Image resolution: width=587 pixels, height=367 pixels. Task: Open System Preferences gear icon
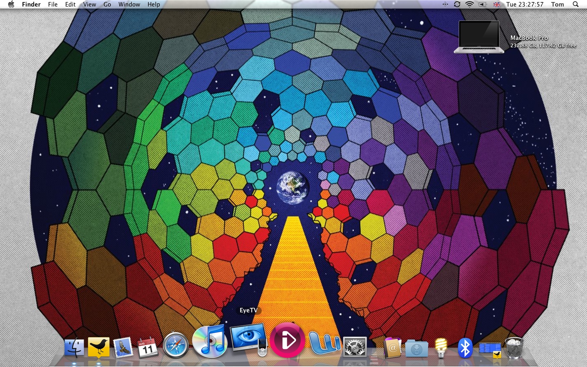tap(355, 347)
